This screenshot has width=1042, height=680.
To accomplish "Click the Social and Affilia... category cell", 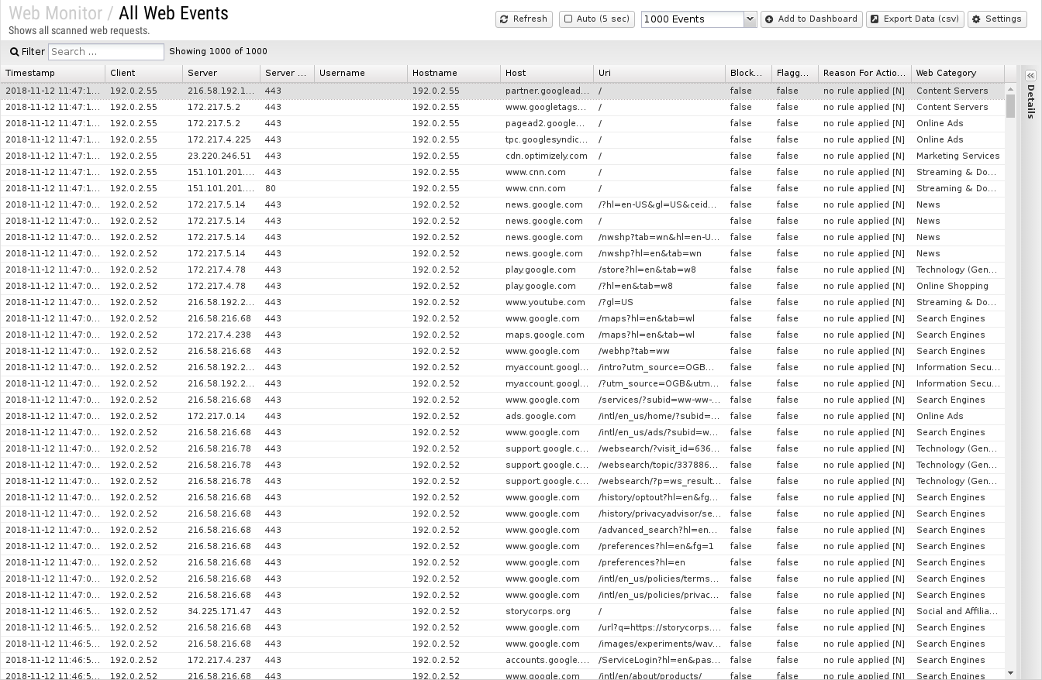I will click(x=957, y=611).
